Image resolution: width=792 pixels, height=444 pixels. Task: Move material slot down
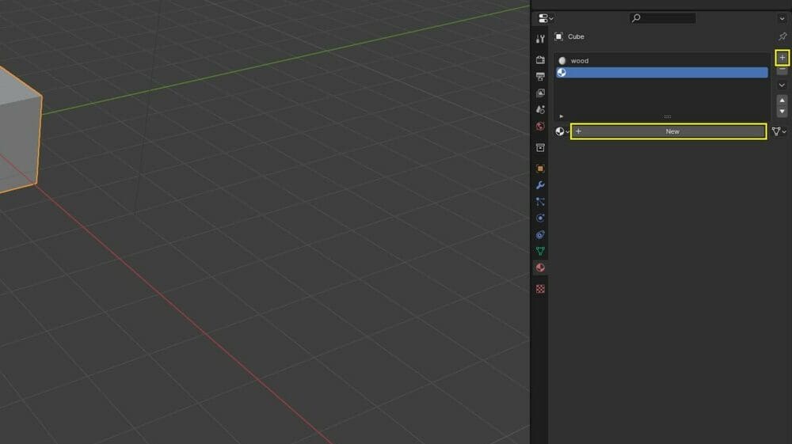pos(782,111)
